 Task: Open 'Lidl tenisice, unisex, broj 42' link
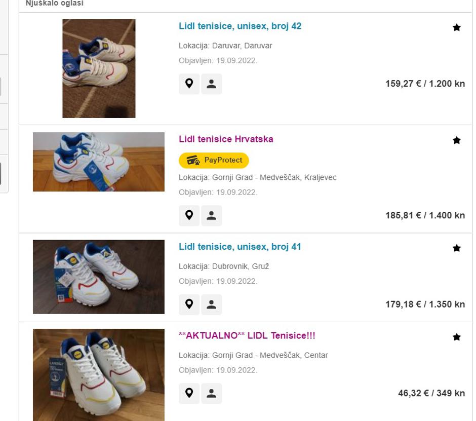(240, 26)
